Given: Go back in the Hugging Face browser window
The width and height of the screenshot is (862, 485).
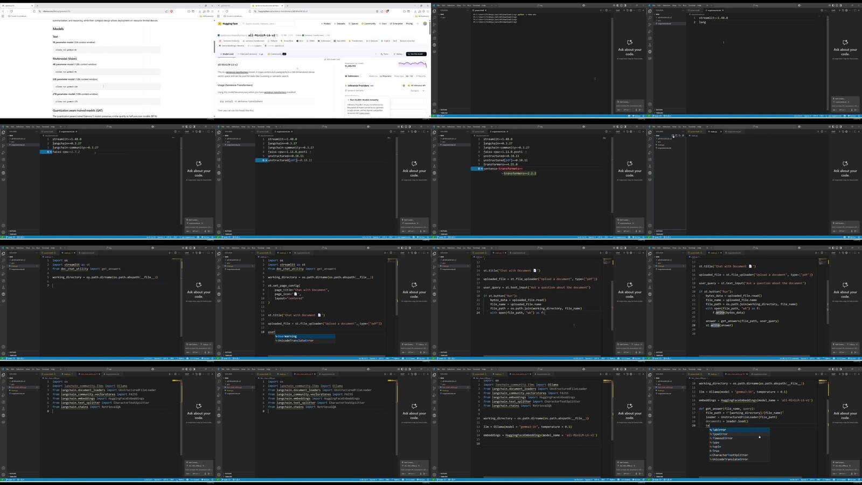Looking at the screenshot, I should point(219,11).
